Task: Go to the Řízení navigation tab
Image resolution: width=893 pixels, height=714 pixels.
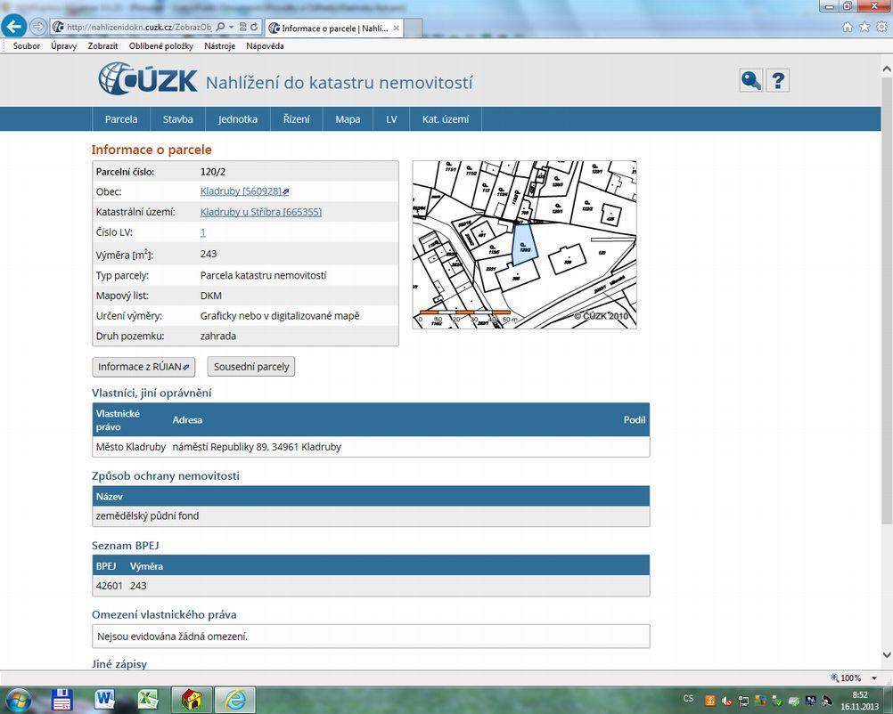Action: (x=296, y=119)
